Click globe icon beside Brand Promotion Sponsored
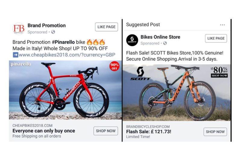Image resolution: width=241 pixels, height=157 pixels. tap(53, 32)
